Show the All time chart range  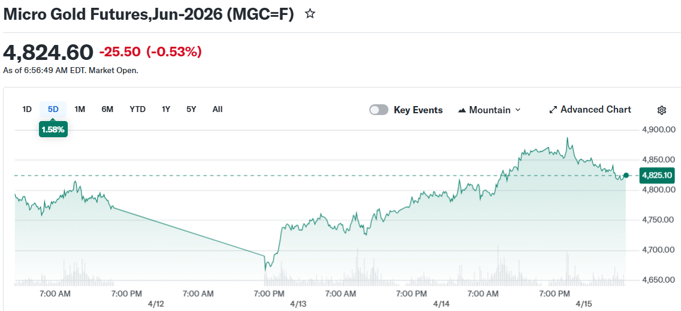218,110
